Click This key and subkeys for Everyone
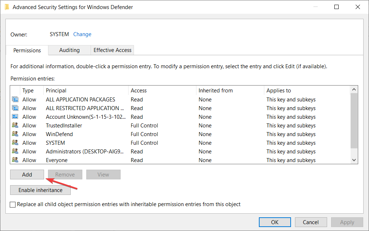369x231 pixels. click(x=291, y=160)
